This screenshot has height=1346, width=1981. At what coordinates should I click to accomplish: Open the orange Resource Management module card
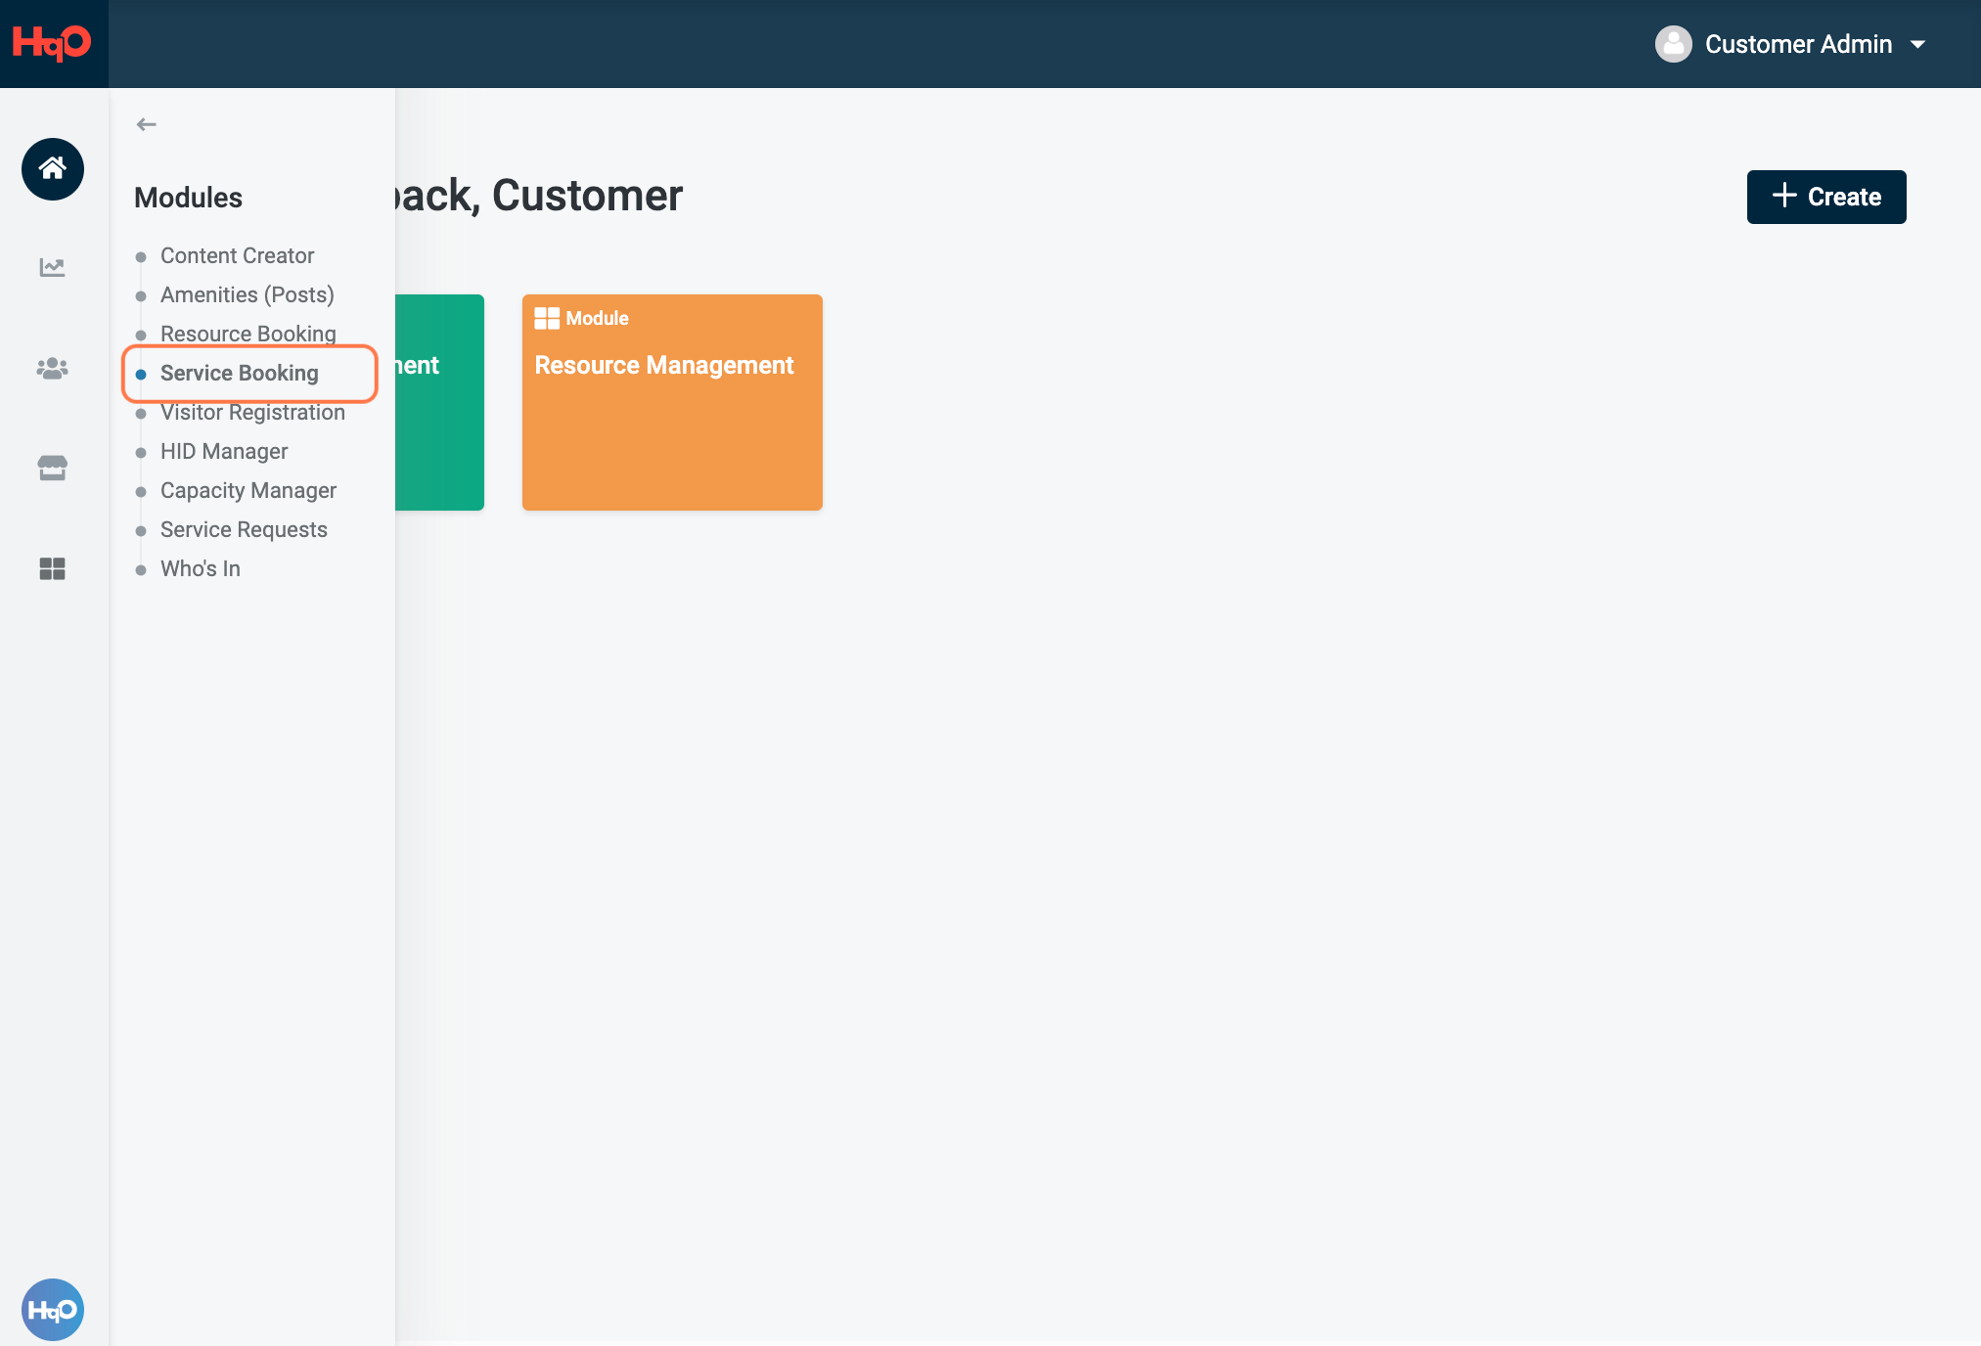672,402
